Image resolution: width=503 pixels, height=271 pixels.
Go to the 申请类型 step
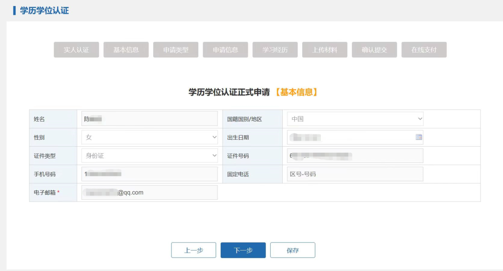tap(175, 49)
